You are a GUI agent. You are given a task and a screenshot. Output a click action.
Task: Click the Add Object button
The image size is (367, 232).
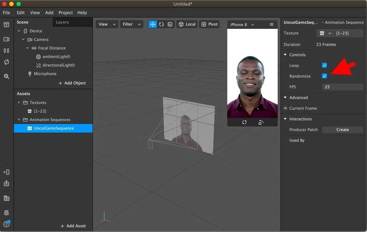(x=72, y=83)
